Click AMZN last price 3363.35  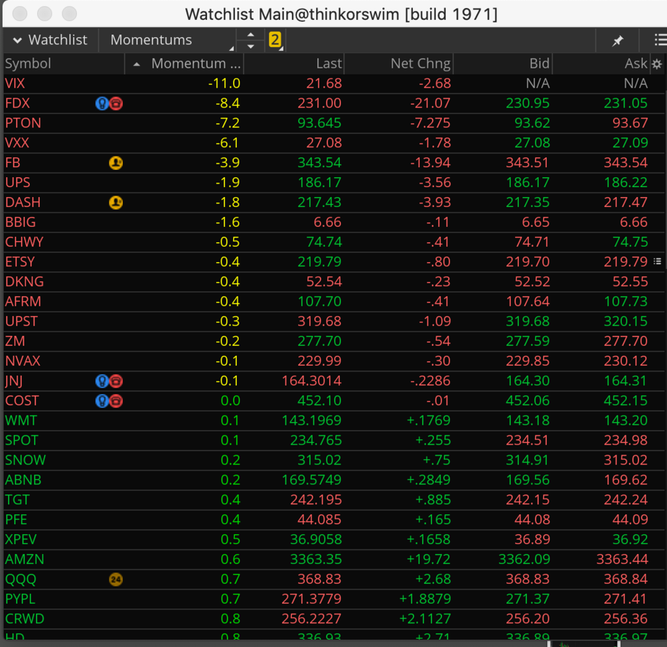(316, 559)
